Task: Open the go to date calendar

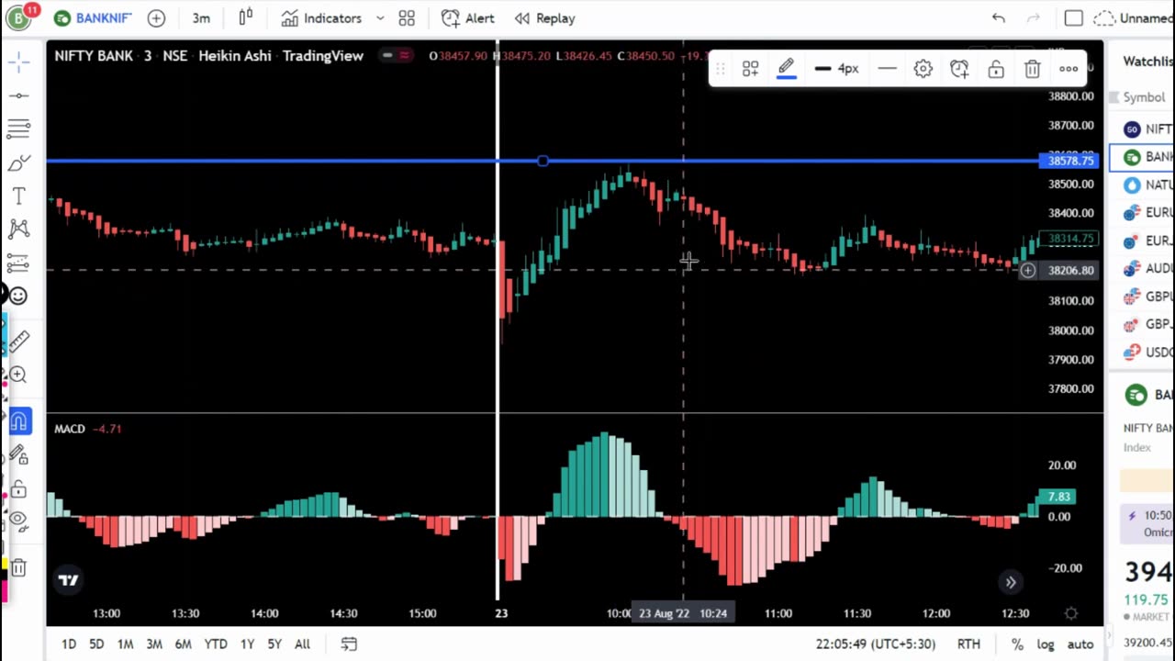Action: (x=349, y=644)
